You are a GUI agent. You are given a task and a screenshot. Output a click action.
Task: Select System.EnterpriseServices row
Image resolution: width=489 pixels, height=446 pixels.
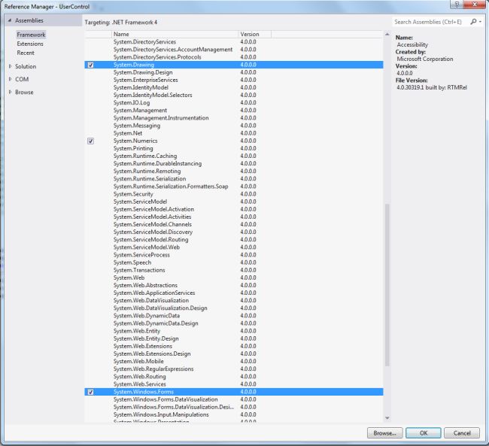233,80
